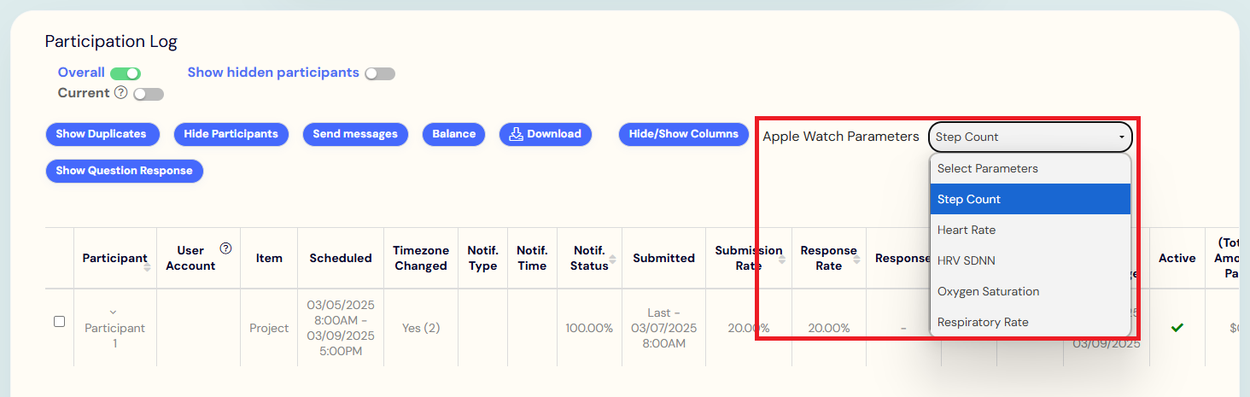Select Step Count option in list
The width and height of the screenshot is (1250, 397).
[1031, 199]
